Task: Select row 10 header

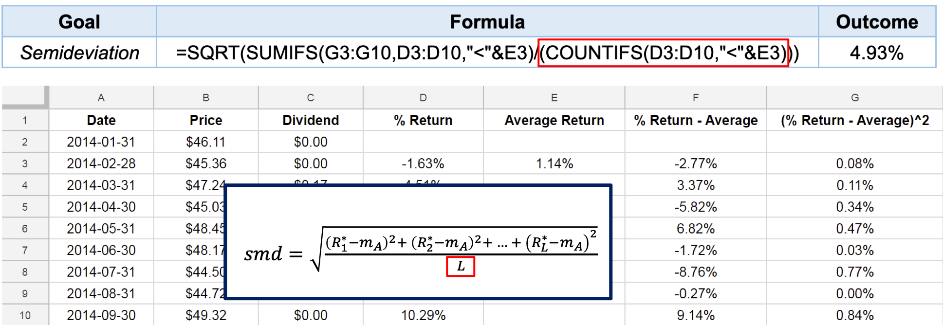Action: (x=25, y=315)
